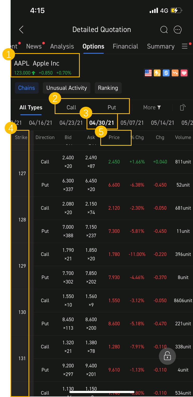Screen dimensions: 193x397
Task: Select expiration date 05/14/21
Action: tap(163, 123)
